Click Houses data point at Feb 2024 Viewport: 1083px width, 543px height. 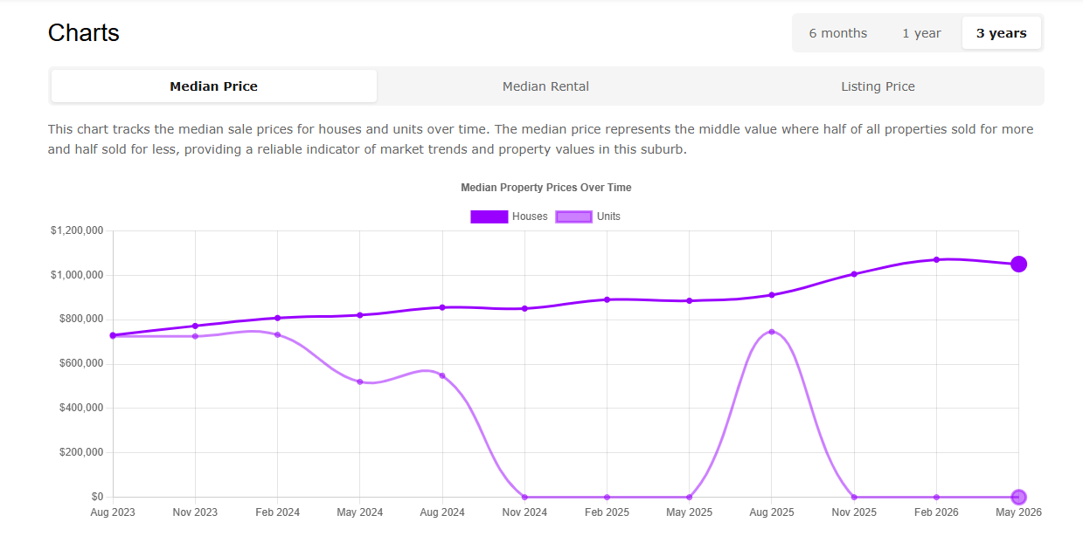[x=278, y=318]
